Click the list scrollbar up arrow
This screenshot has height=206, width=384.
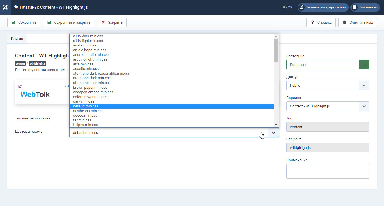tap(276, 36)
